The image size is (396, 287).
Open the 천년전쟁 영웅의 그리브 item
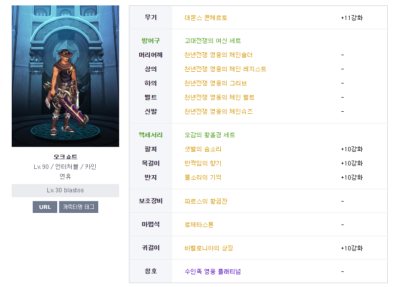pyautogui.click(x=216, y=83)
